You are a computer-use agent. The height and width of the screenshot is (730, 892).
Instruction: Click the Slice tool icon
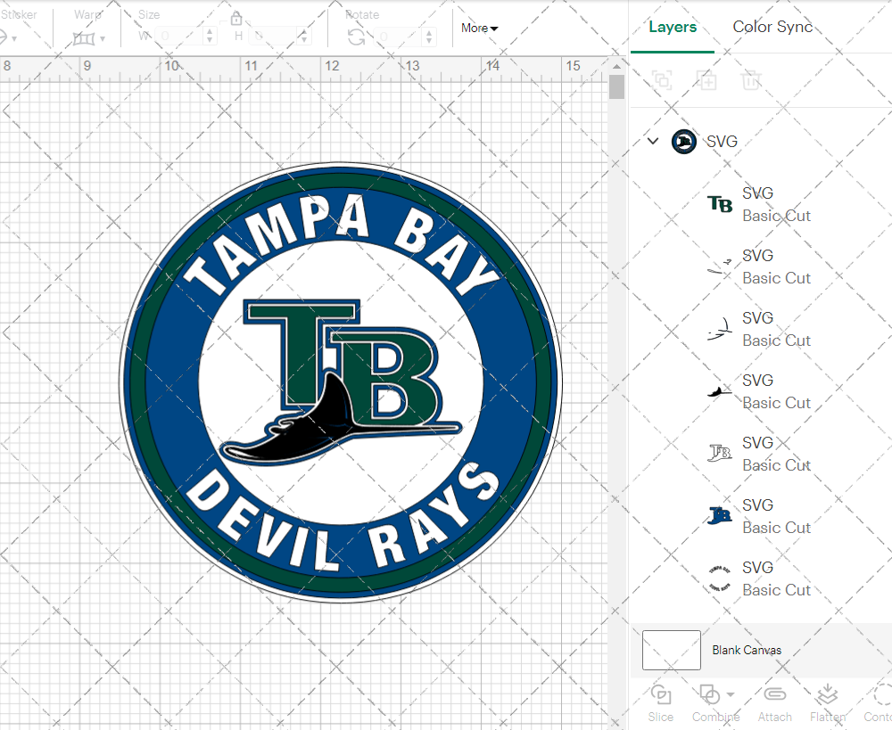pyautogui.click(x=661, y=694)
